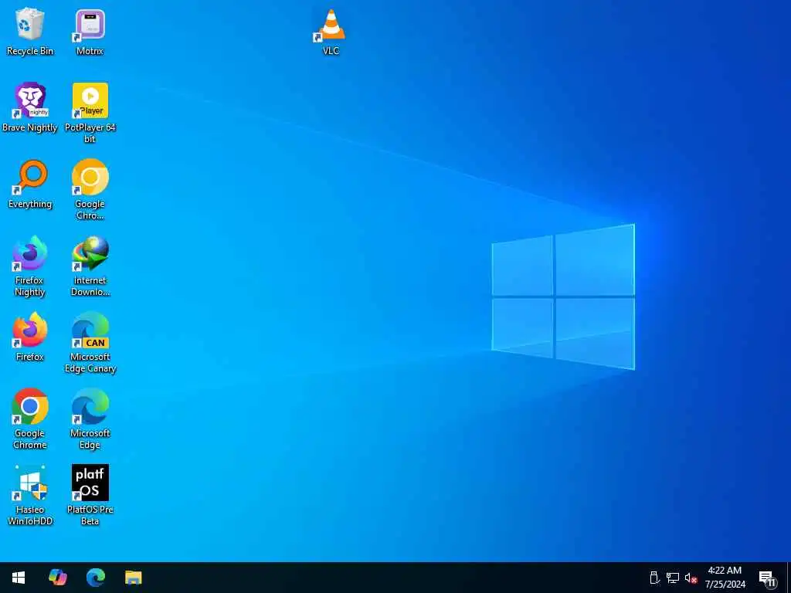The width and height of the screenshot is (791, 593).
Task: Select the Firefox Nightly shortcut
Action: point(30,266)
